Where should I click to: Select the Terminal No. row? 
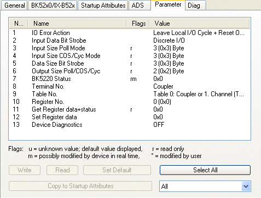point(130,86)
